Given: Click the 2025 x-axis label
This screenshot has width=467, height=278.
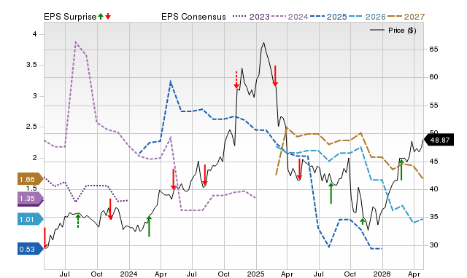Looking at the screenshot, I should [x=256, y=274].
